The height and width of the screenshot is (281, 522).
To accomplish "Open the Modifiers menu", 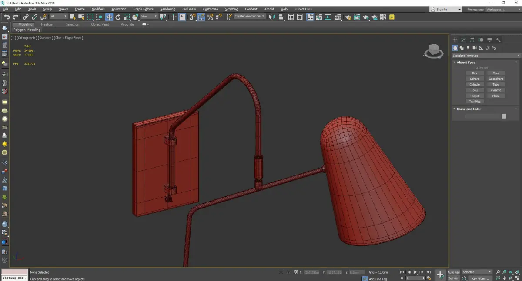I will (x=98, y=9).
